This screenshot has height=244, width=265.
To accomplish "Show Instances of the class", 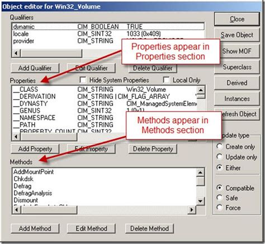I will (237, 98).
